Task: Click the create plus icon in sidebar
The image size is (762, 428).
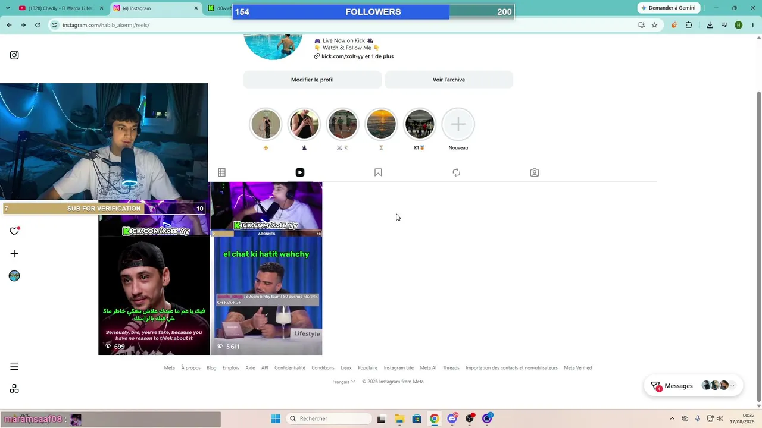Action: 14,254
